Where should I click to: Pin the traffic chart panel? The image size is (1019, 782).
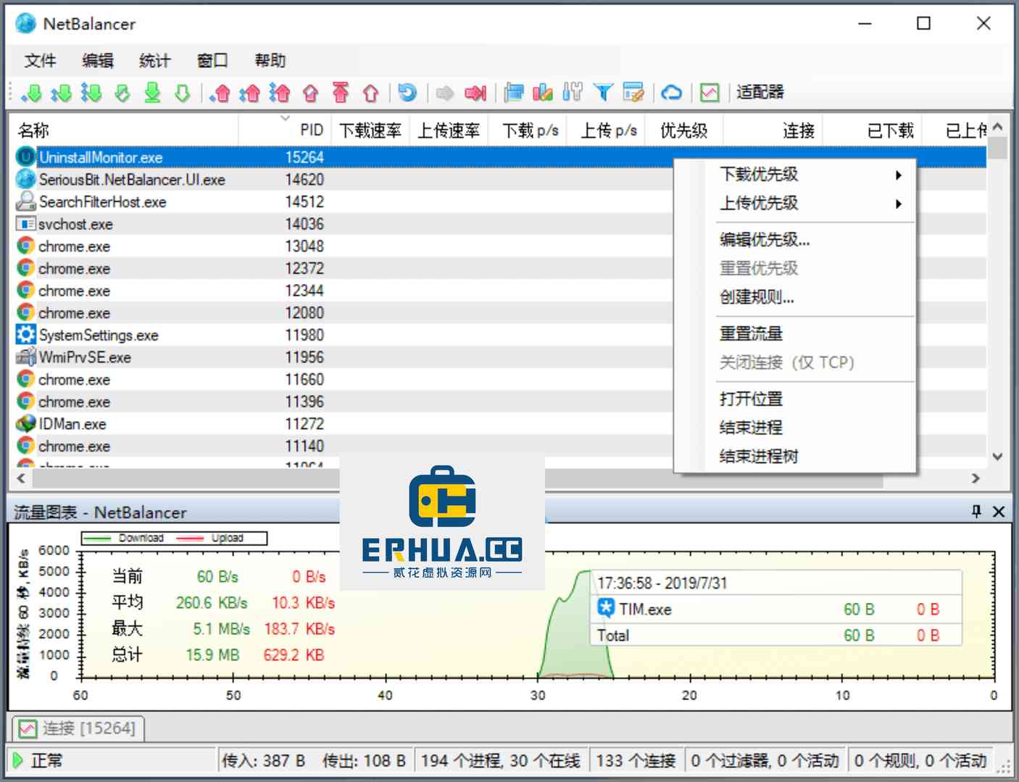click(976, 512)
